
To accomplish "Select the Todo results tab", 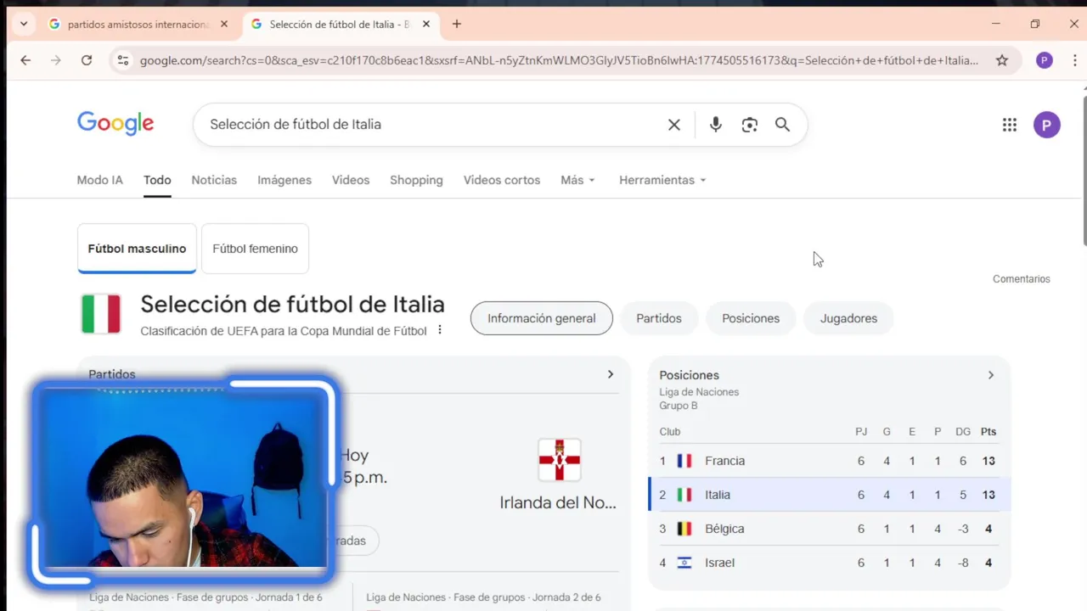I will click(x=157, y=180).
